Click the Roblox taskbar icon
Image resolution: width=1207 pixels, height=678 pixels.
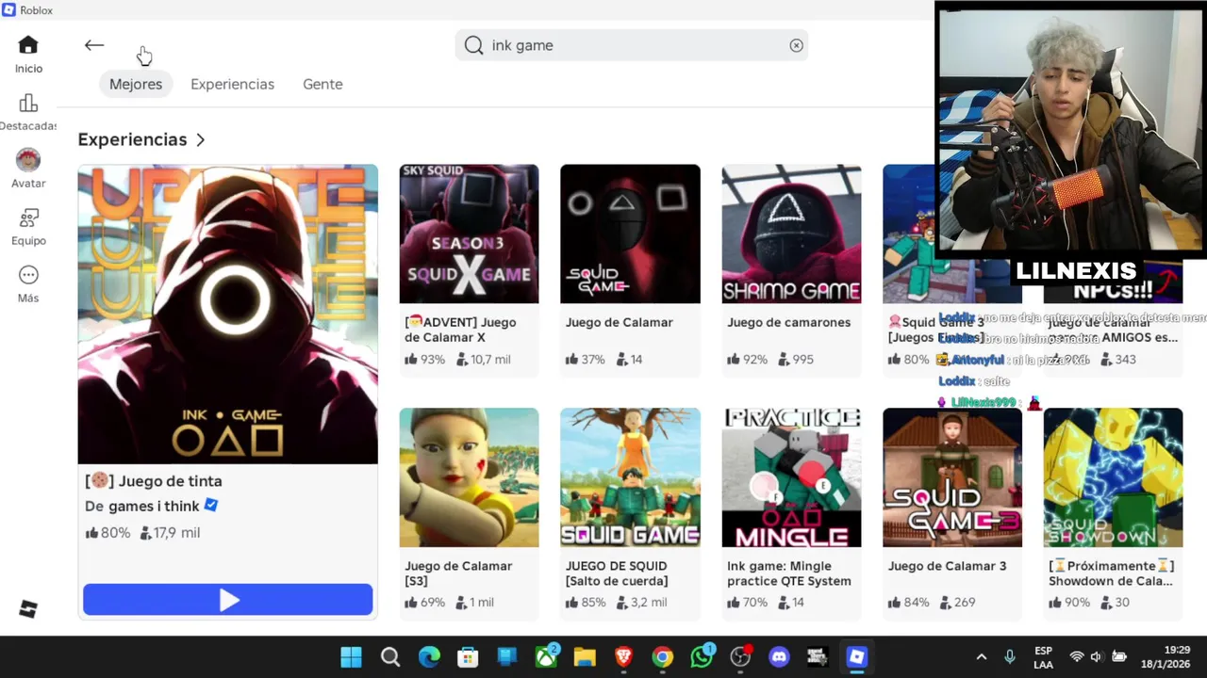coord(856,656)
